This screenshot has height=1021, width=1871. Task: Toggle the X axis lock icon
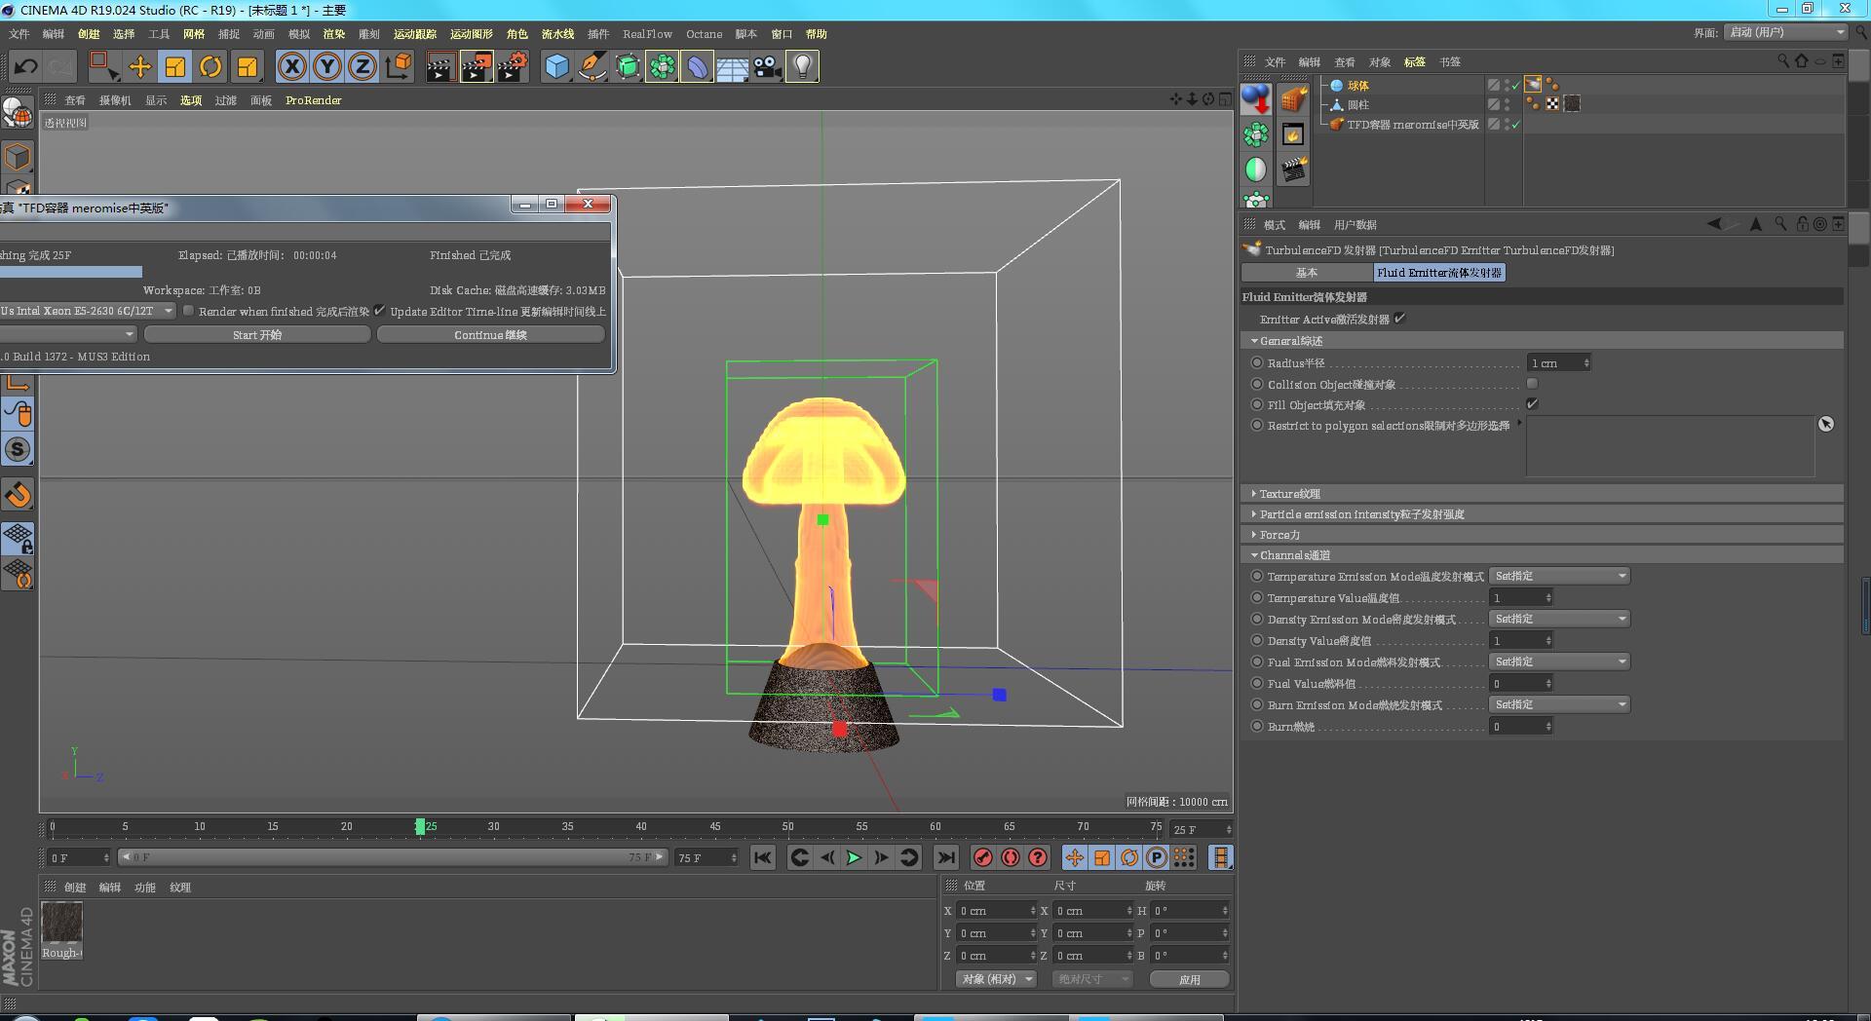pos(291,66)
